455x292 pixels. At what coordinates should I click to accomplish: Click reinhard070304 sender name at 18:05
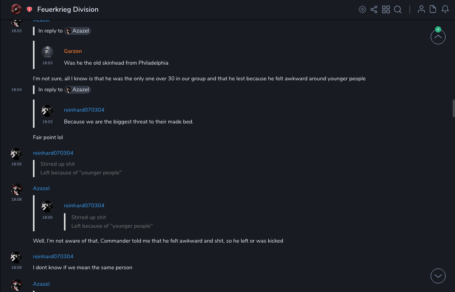[x=53, y=153]
